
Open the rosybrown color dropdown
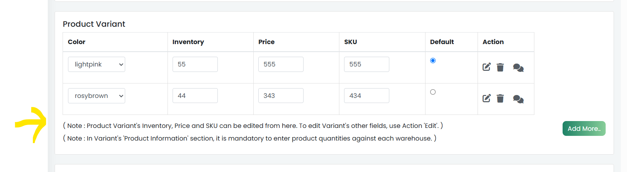point(97,96)
